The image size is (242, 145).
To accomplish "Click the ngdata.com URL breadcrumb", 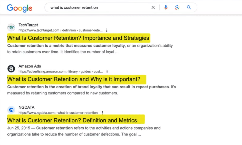I will 58,113.
